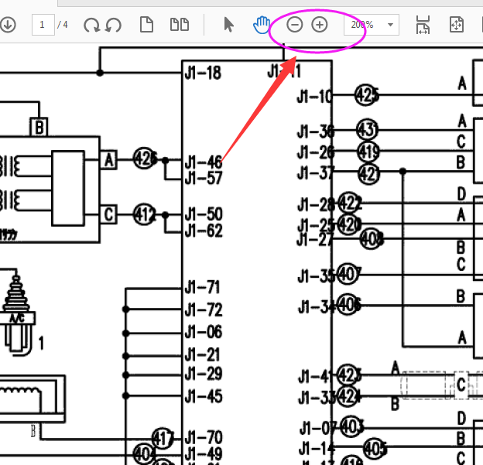Rotate the page clockwise
The height and width of the screenshot is (465, 483).
(x=91, y=25)
